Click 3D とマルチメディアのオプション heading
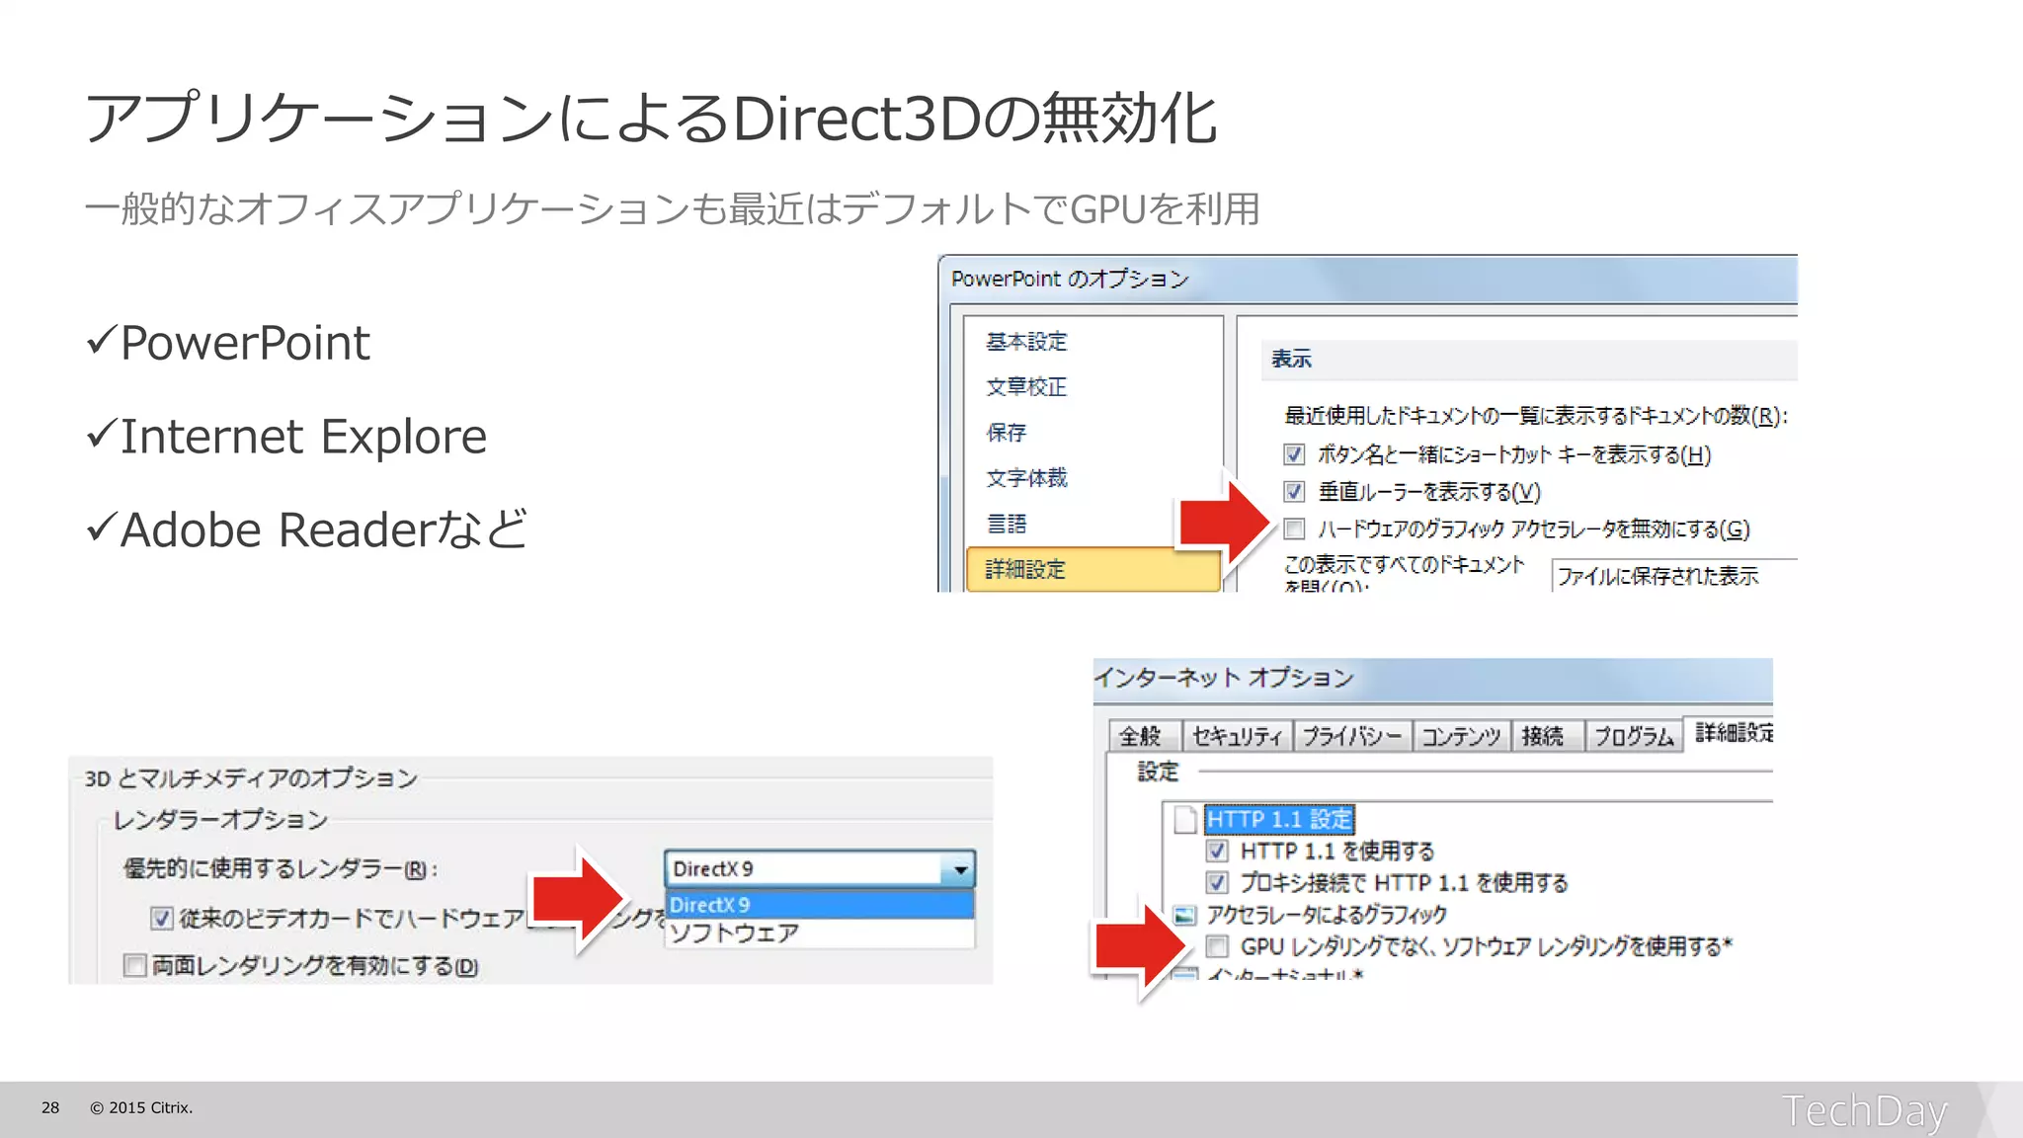2023x1138 pixels. (251, 778)
